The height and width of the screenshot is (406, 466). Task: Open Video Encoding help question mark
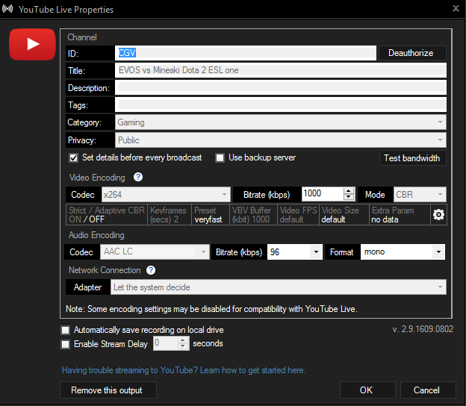click(x=138, y=178)
